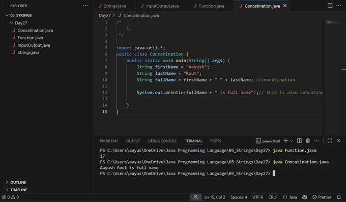Viewport: 346px width, 202px height.
Task: Open notifications bell in status bar
Action: point(339,197)
